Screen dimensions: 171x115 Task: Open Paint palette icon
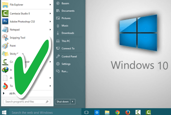point(5,46)
